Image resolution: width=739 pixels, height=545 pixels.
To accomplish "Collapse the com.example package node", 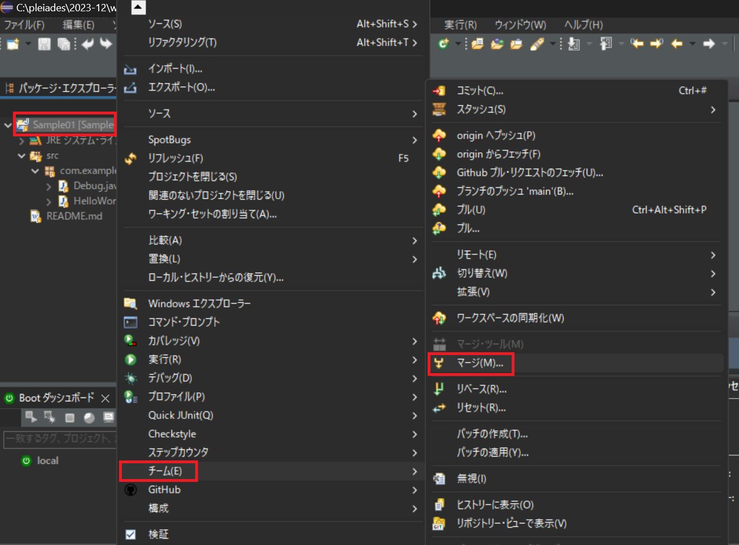I will [x=35, y=171].
